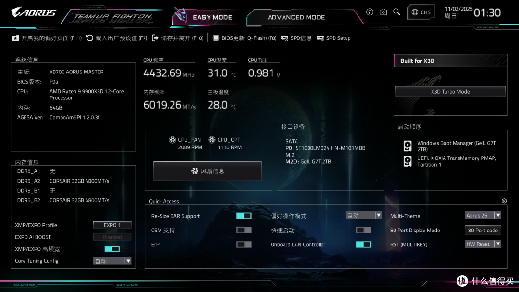The image size is (519, 292).
Task: Switch to the ADVANCED MODE tab
Action: (296, 17)
